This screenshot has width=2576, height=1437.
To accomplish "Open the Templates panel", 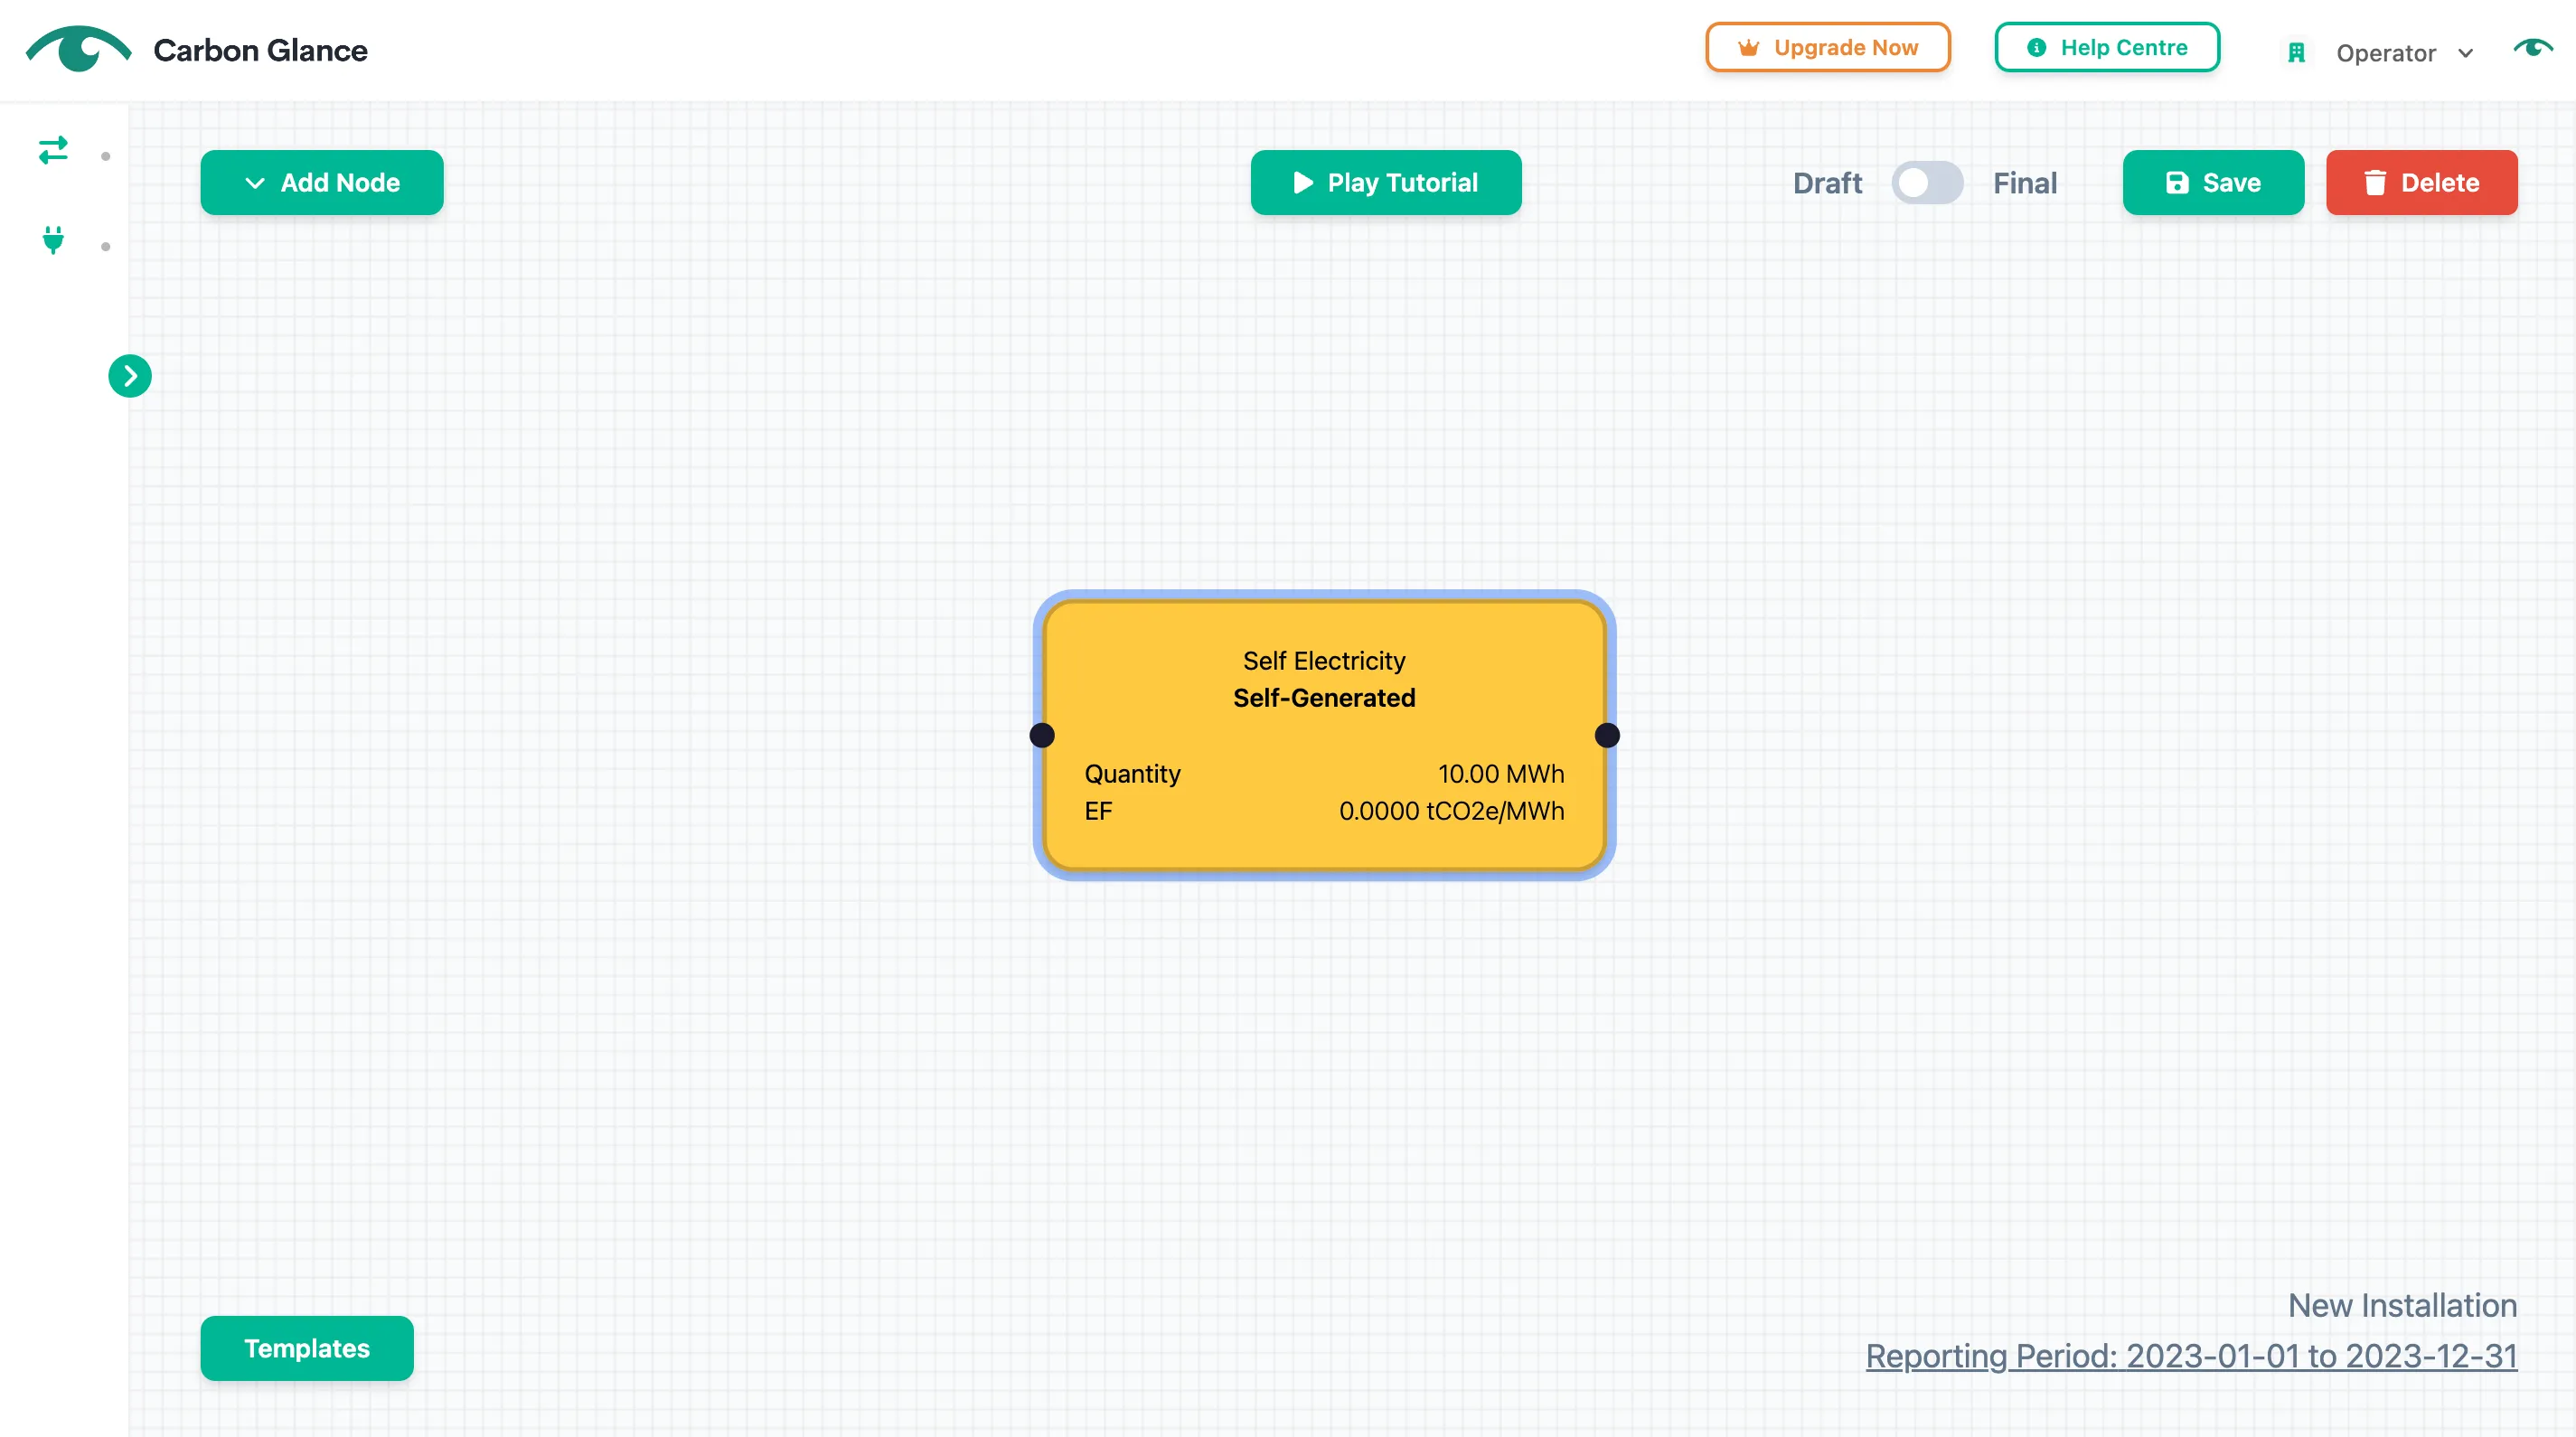I will point(307,1348).
